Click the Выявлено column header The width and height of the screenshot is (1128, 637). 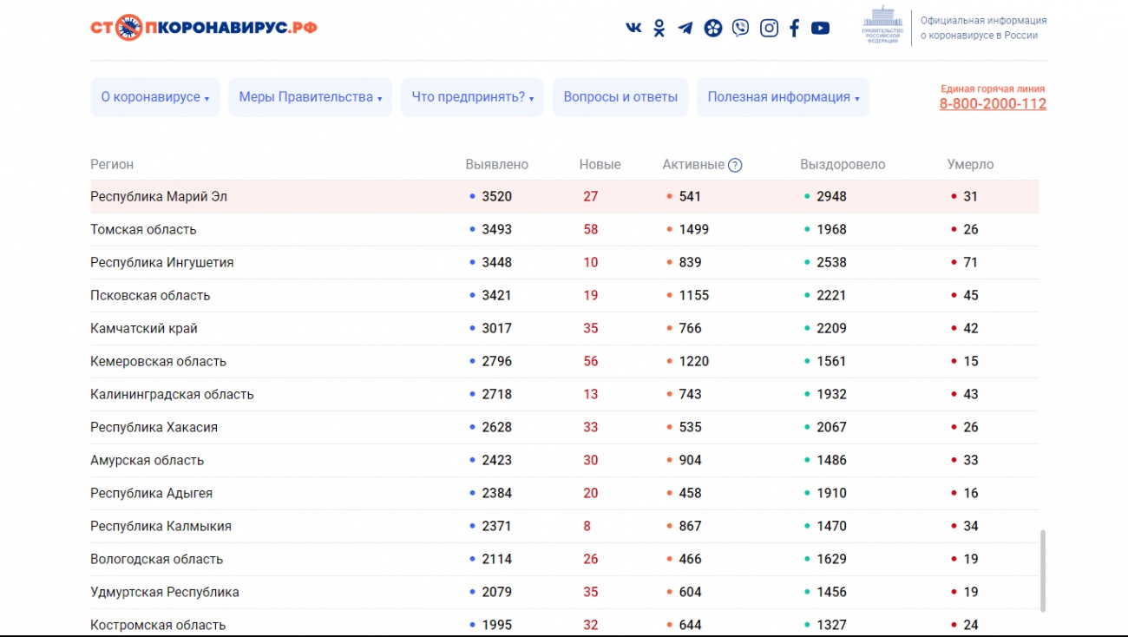coord(496,165)
